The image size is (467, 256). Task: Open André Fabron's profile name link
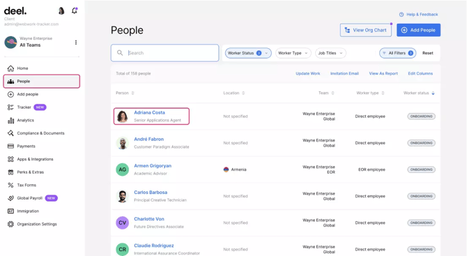[148, 139]
